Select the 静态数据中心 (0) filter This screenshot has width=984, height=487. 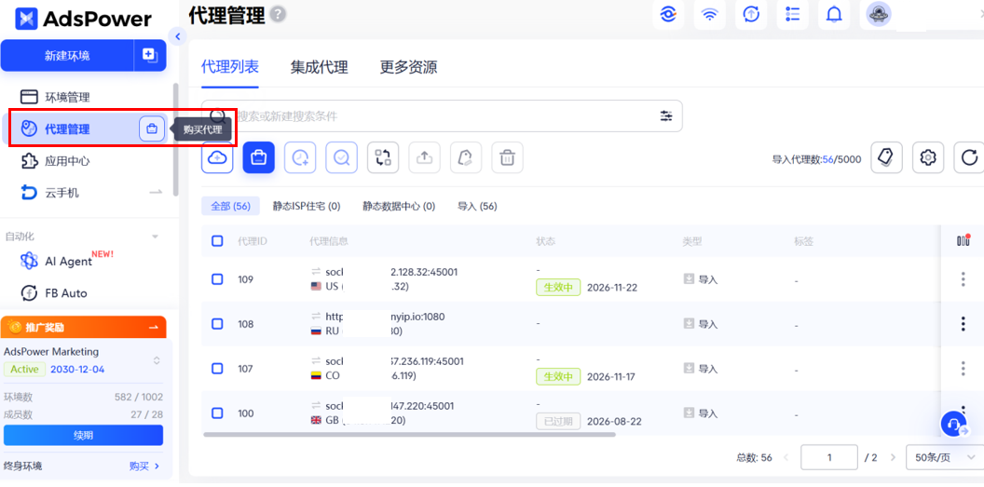pyautogui.click(x=399, y=206)
